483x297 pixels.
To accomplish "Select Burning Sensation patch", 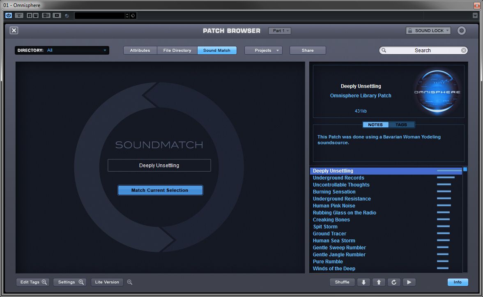I will click(386, 191).
